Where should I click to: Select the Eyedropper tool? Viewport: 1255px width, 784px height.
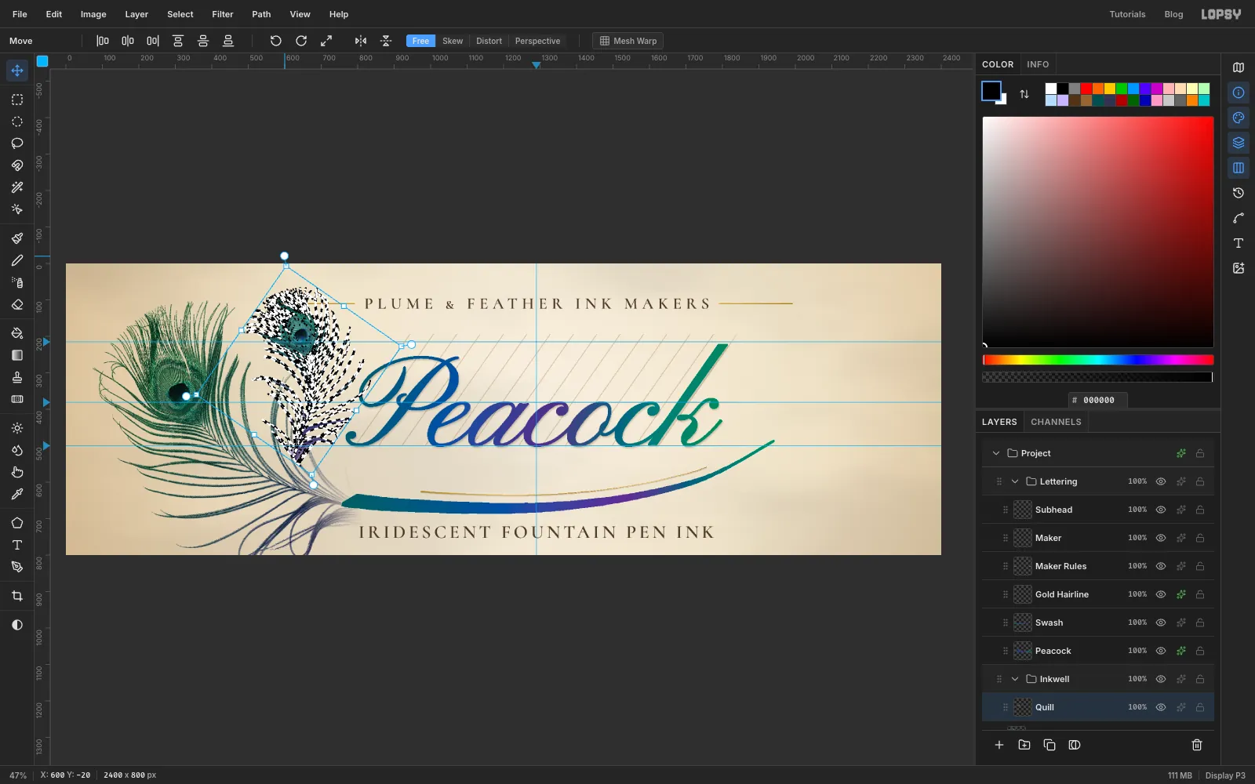(x=17, y=494)
